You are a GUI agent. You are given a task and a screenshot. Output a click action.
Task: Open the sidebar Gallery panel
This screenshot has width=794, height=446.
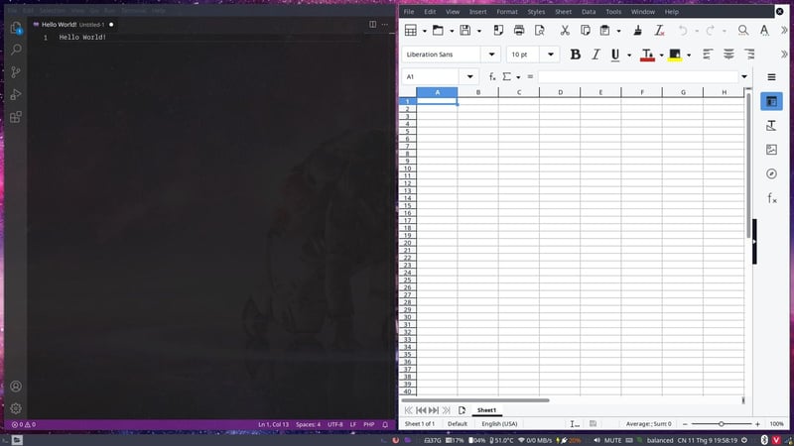coord(771,150)
